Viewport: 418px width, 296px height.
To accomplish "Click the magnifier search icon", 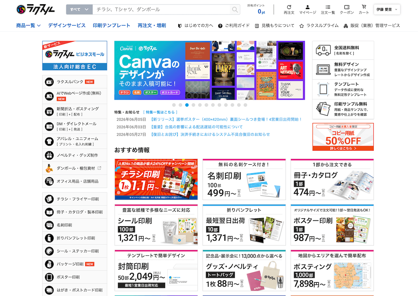I will point(235,9).
